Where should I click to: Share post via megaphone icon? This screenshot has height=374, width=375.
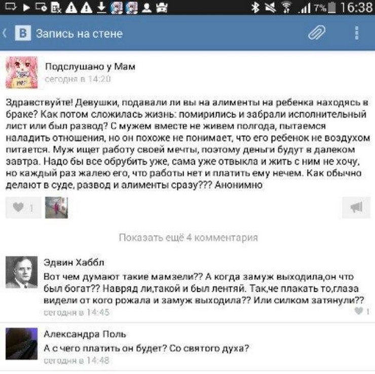click(356, 208)
